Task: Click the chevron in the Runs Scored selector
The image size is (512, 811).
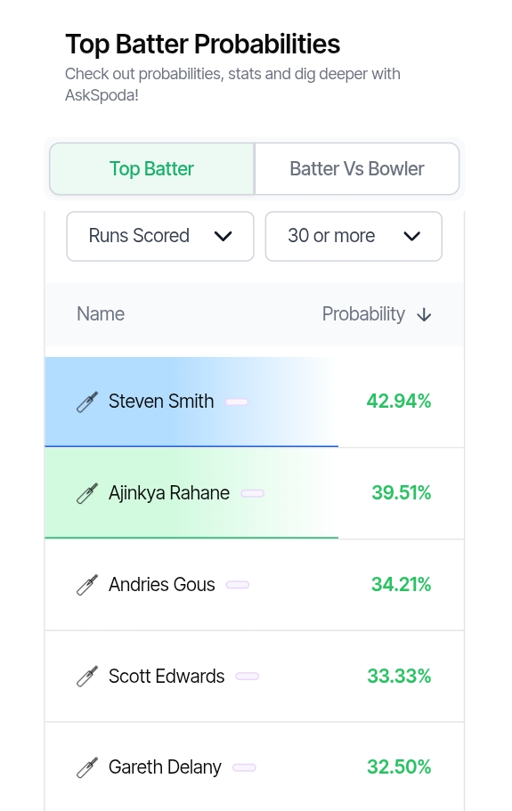Action: (x=223, y=237)
